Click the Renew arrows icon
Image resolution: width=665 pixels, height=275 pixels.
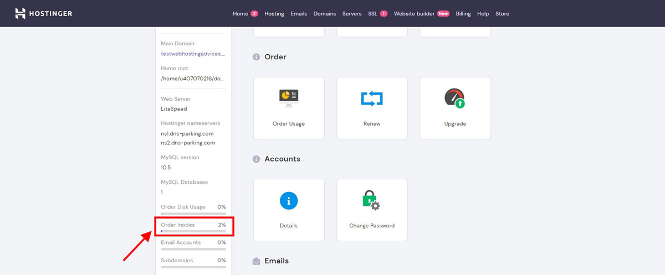point(372,98)
